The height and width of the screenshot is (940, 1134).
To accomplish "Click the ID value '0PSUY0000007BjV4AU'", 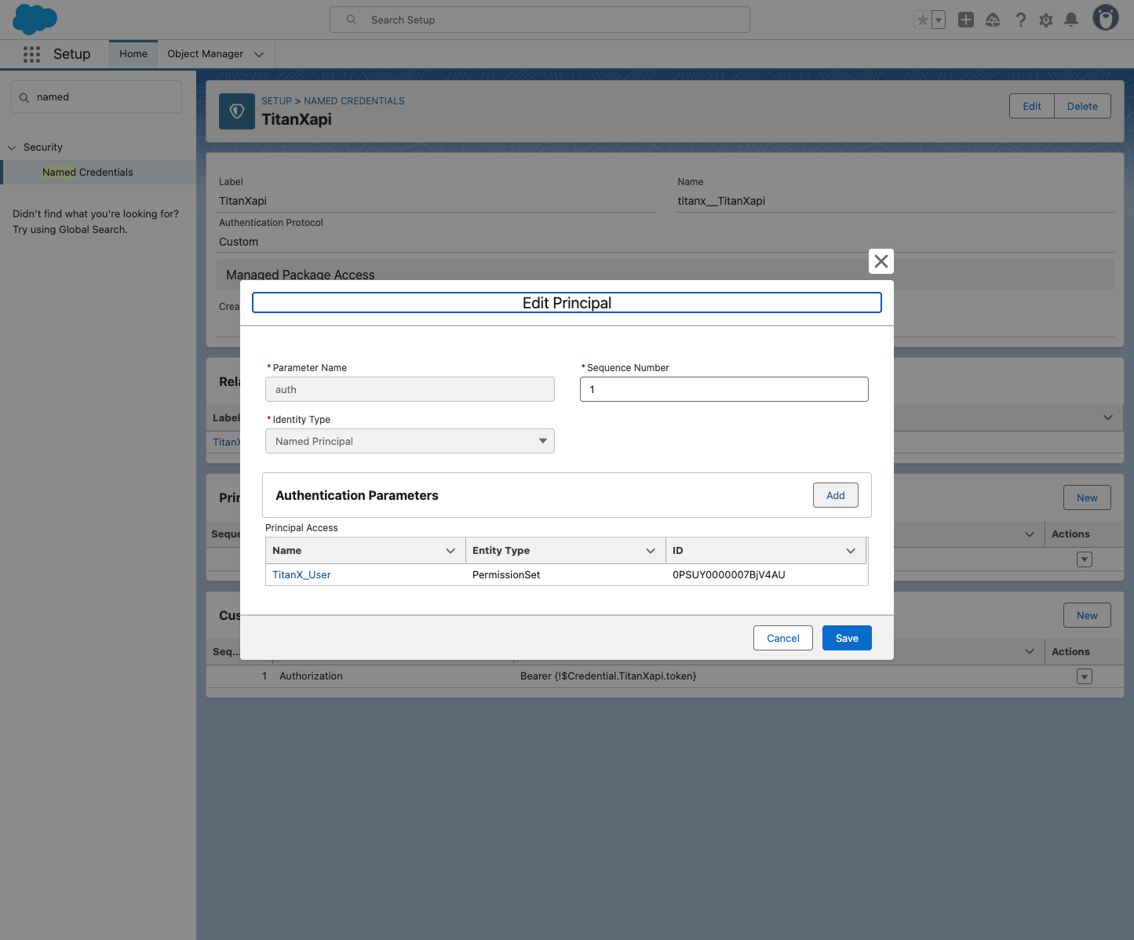I will tap(729, 574).
